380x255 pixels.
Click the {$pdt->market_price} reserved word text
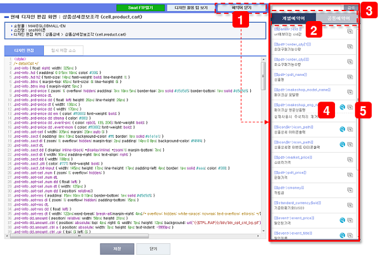point(293,158)
